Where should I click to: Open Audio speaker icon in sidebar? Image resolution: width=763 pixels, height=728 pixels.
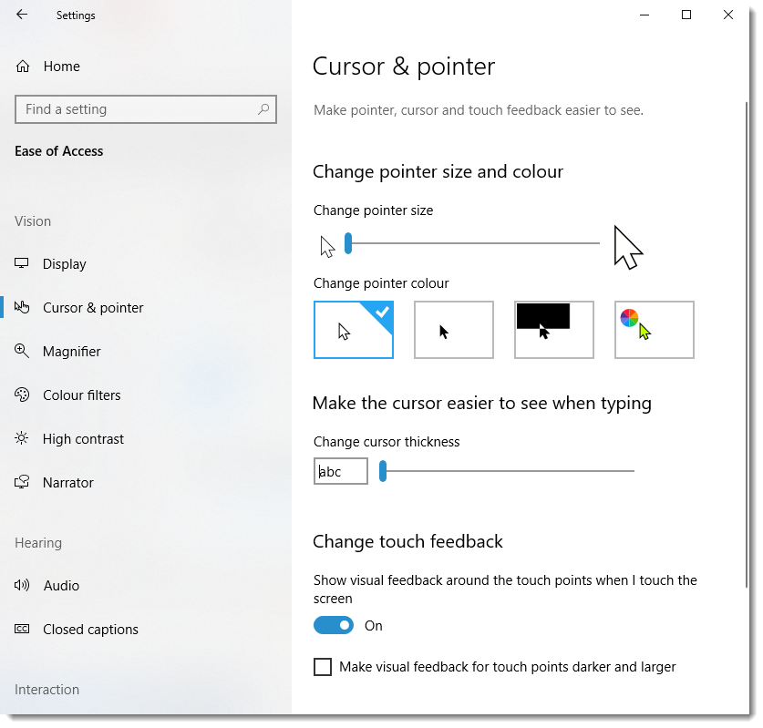click(22, 586)
